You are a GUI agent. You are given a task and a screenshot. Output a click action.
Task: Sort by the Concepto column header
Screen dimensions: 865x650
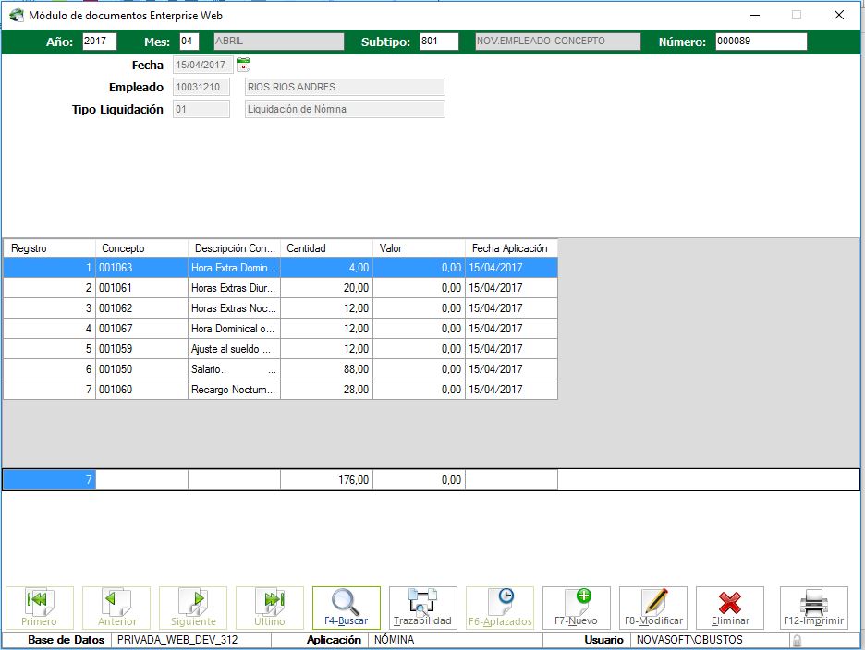(141, 248)
